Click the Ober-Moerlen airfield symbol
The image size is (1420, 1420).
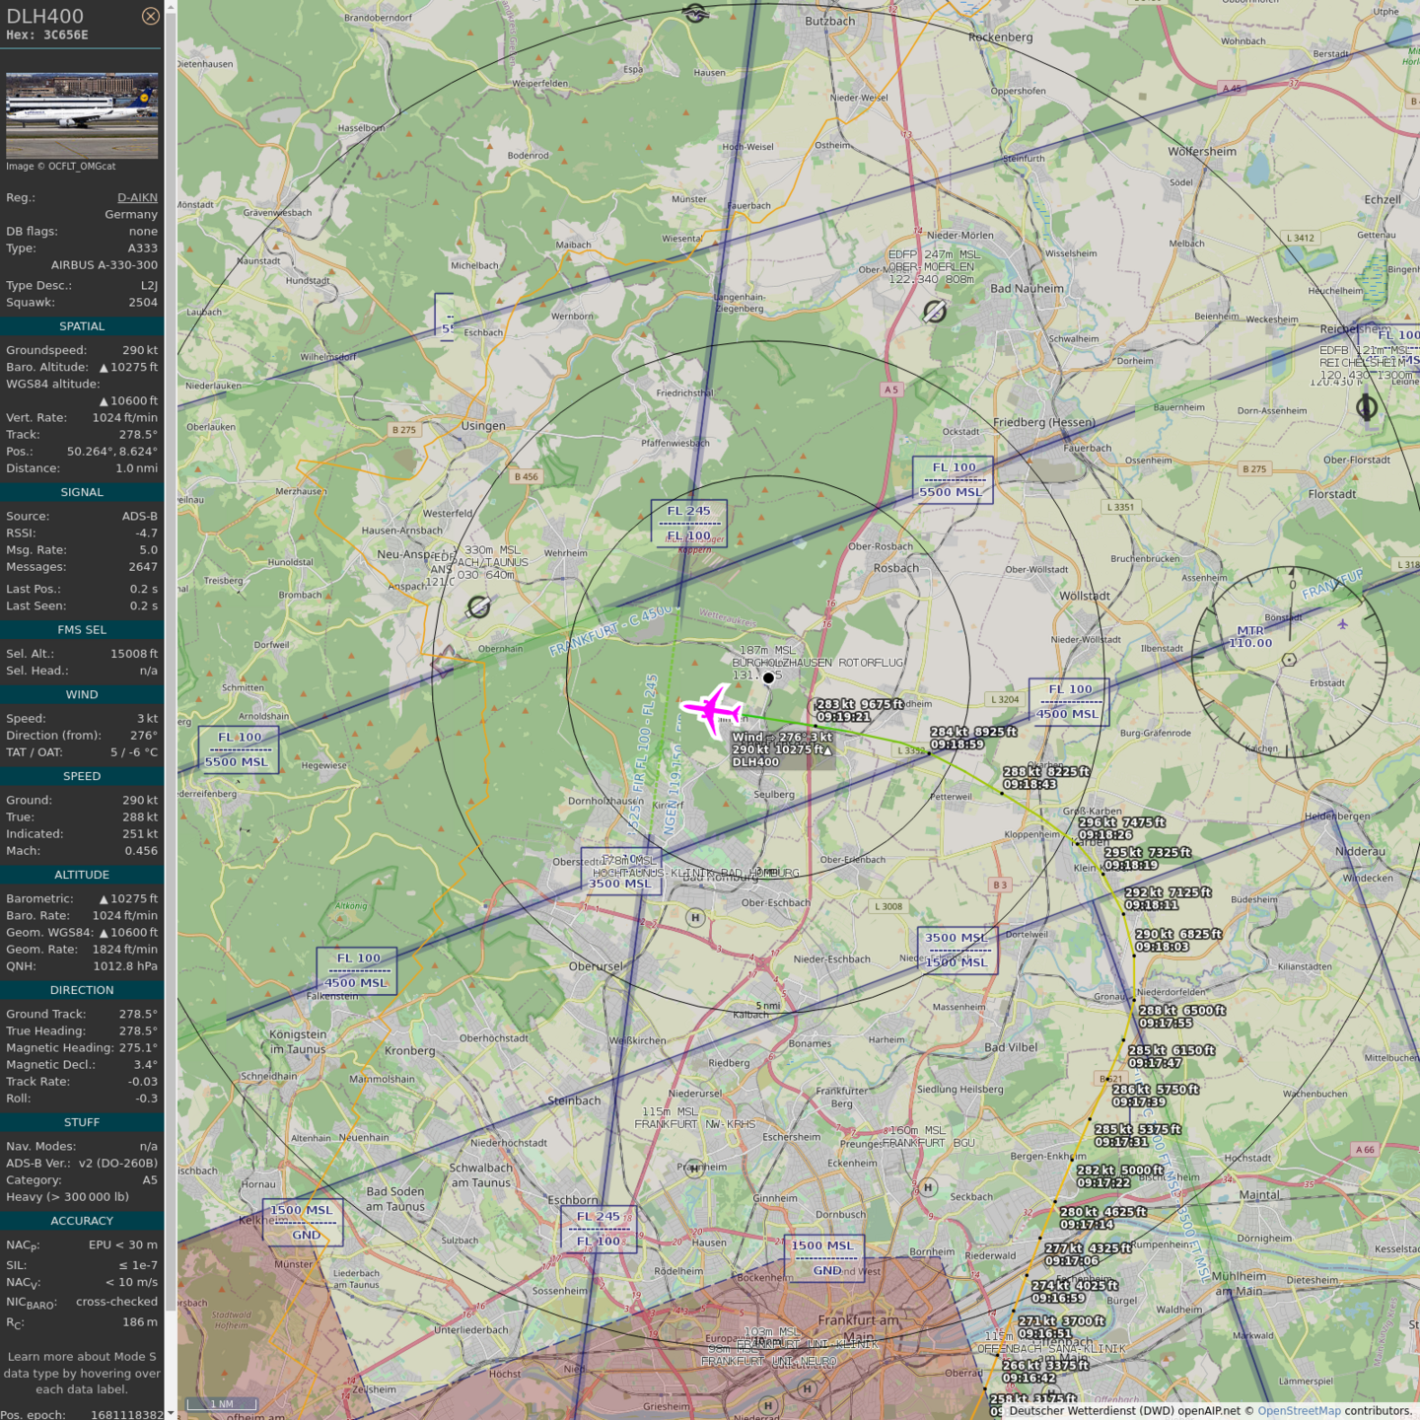(x=935, y=312)
